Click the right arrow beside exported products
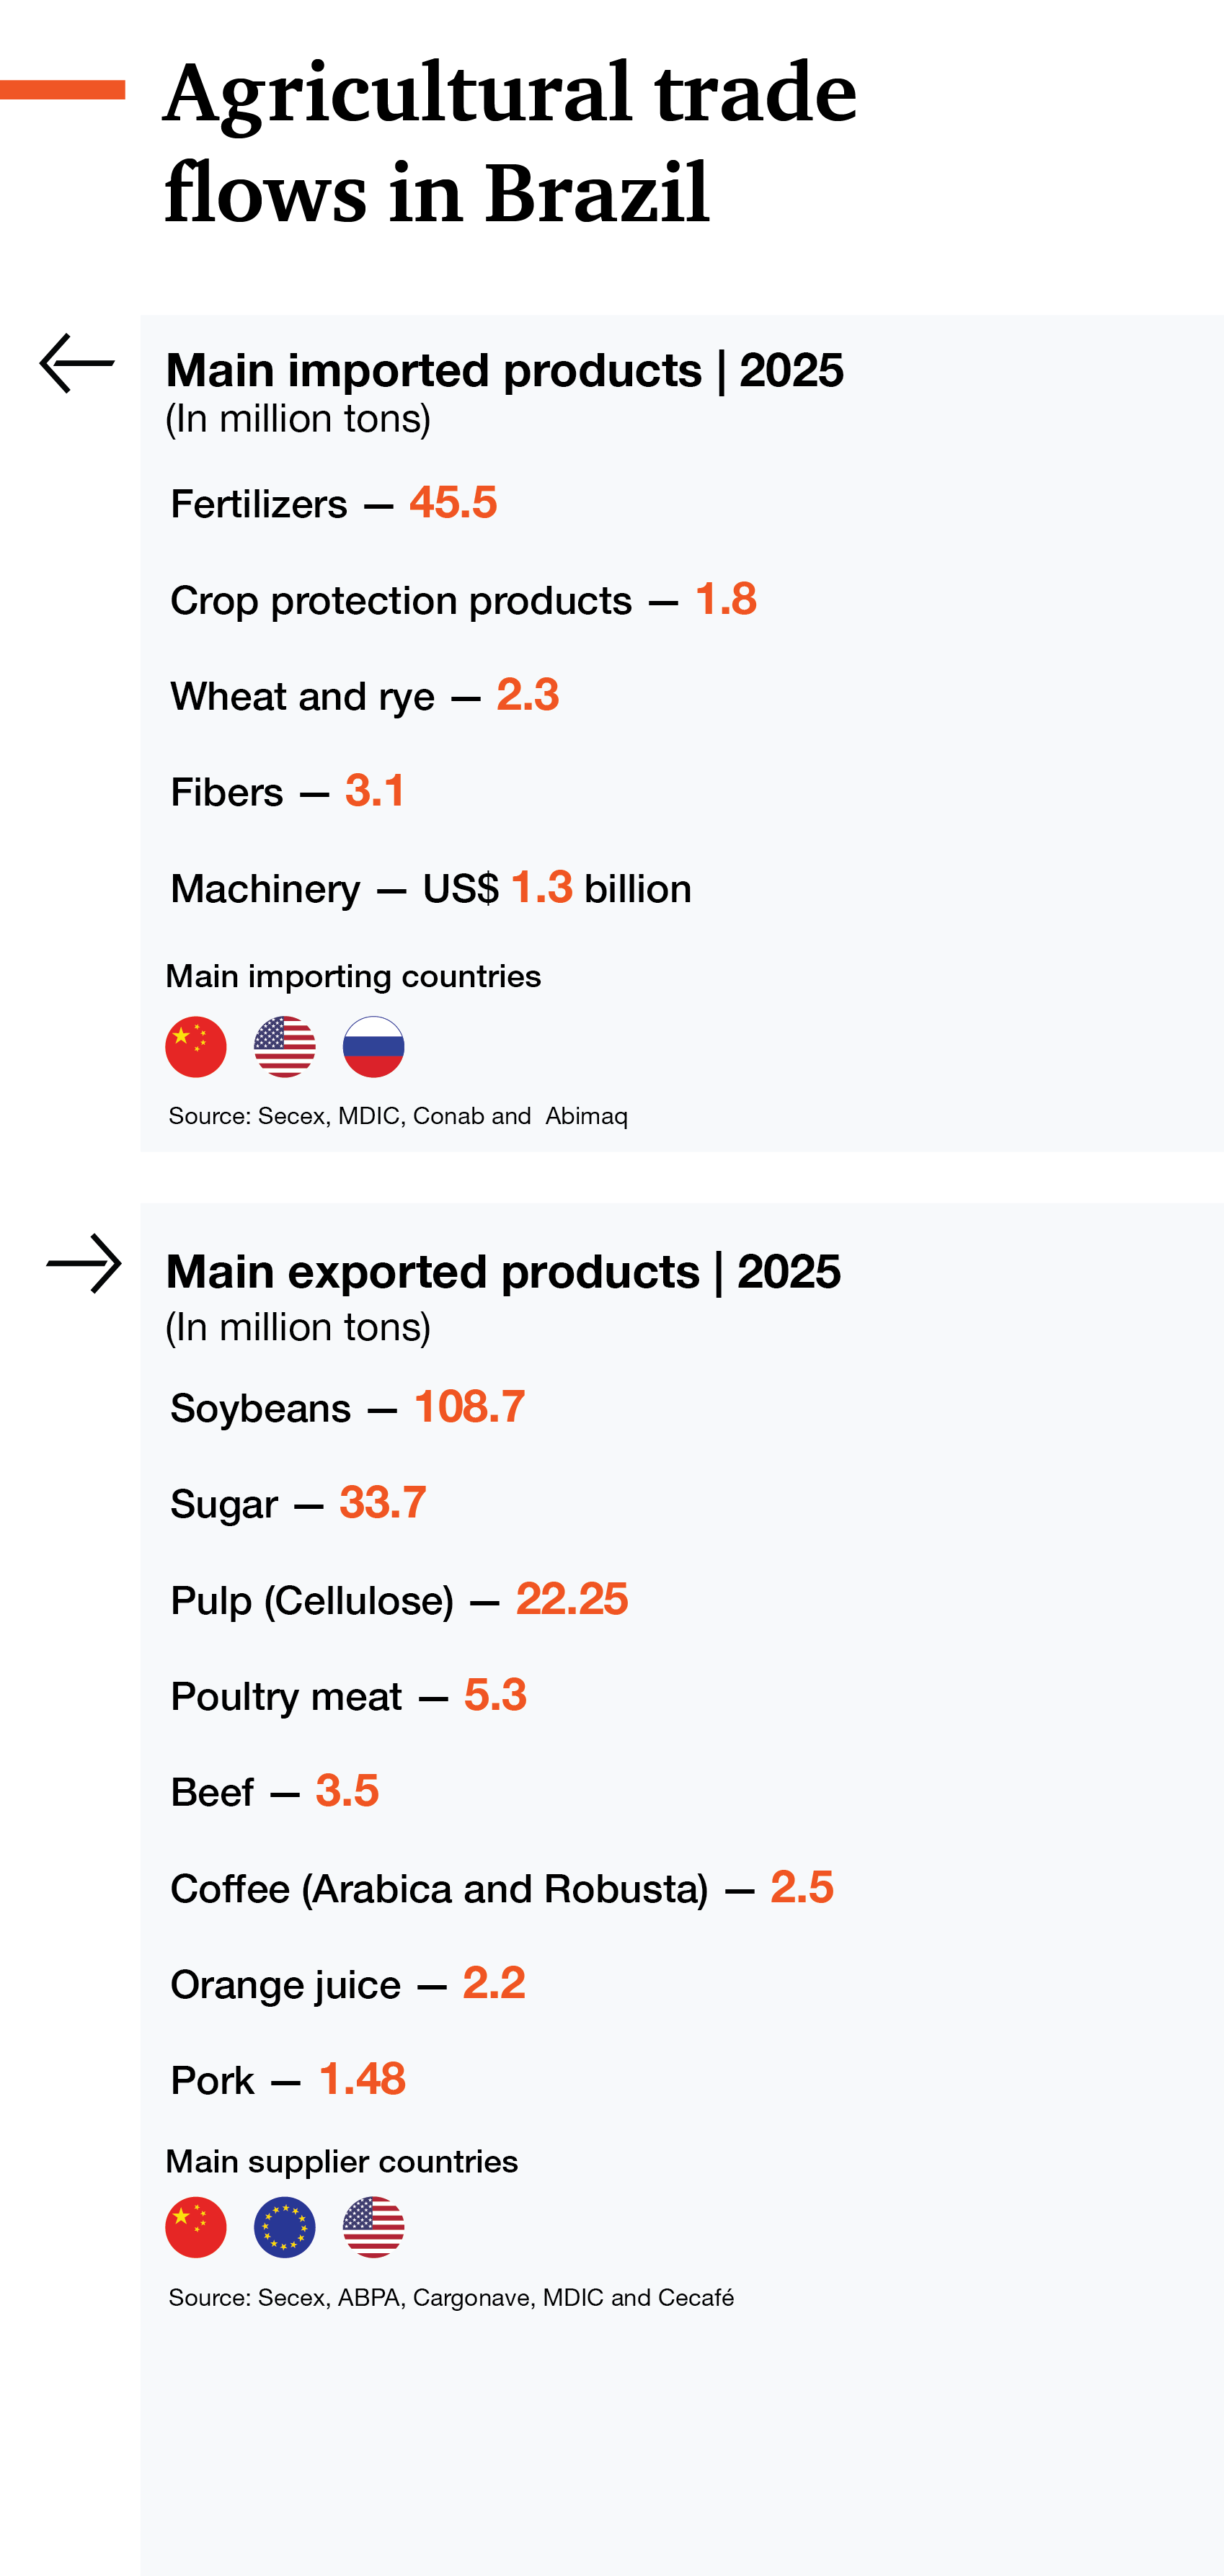 (84, 1264)
